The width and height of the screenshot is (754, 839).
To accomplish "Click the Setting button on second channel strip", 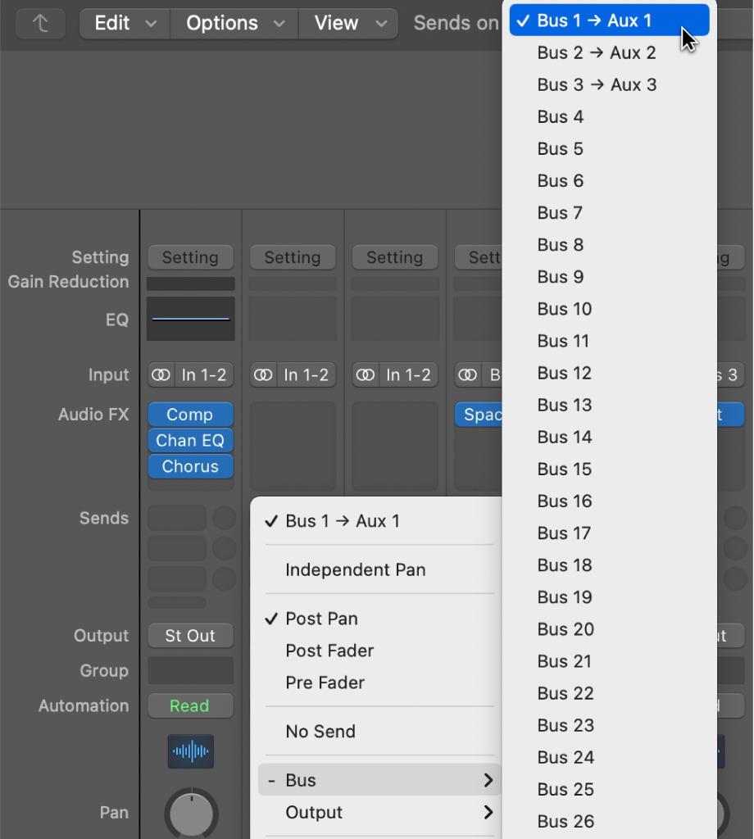I will pyautogui.click(x=293, y=257).
